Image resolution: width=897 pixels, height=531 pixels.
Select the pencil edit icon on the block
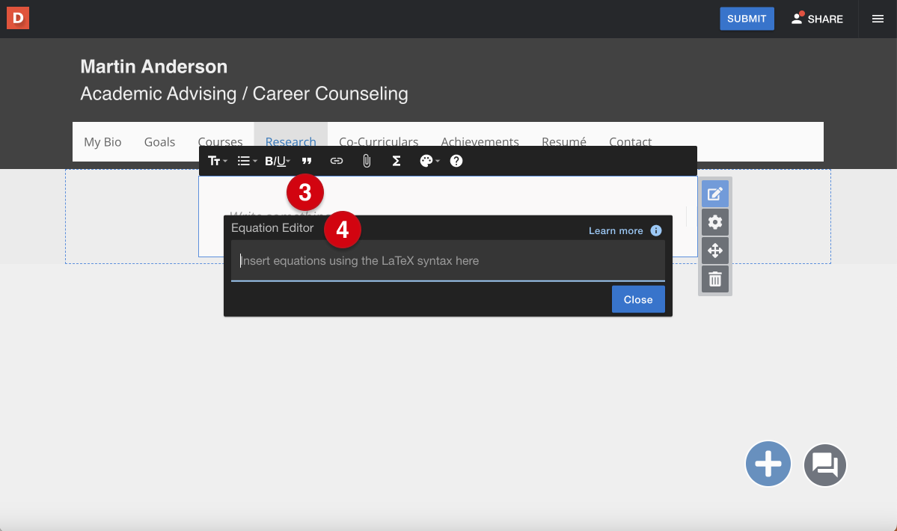click(714, 193)
